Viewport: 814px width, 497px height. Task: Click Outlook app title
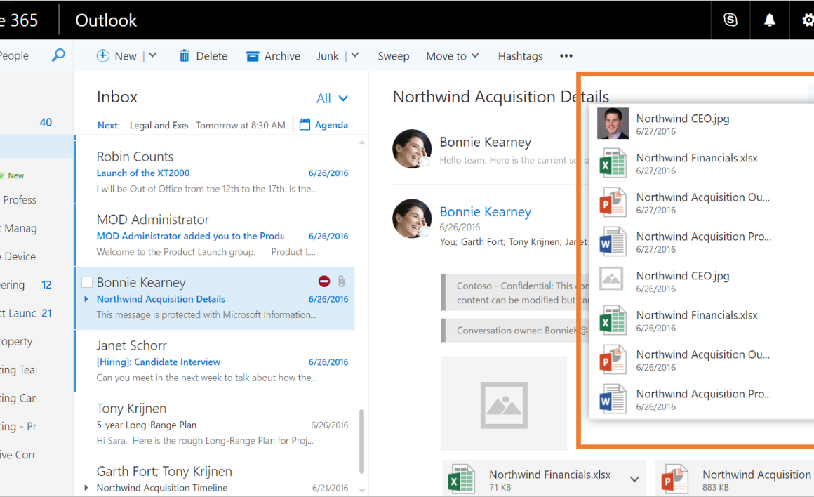[x=106, y=20]
